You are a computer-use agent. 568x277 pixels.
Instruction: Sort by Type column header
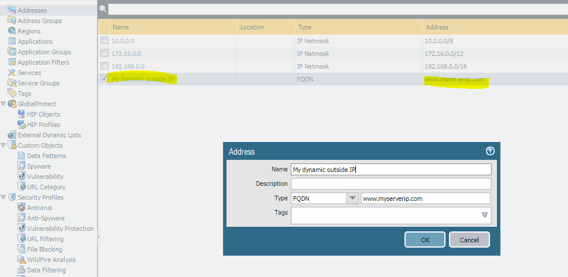tap(359, 27)
